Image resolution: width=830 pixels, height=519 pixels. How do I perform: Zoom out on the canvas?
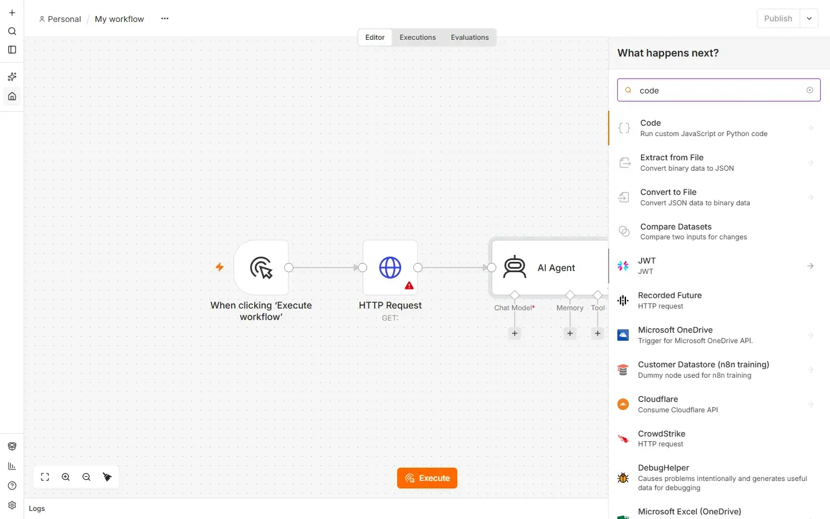[x=86, y=477]
